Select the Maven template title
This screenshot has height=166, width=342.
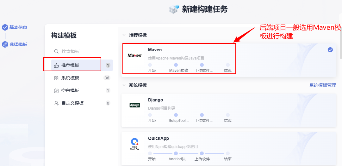tap(155, 50)
